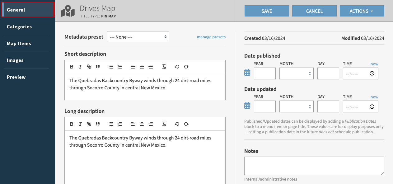Viewport: 393px width, 184px height.
Task: Create a bulleted list in Long description
Action: click(111, 124)
